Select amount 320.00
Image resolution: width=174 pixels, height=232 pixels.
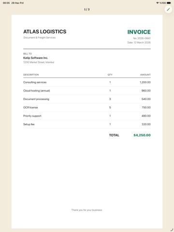coord(146,124)
